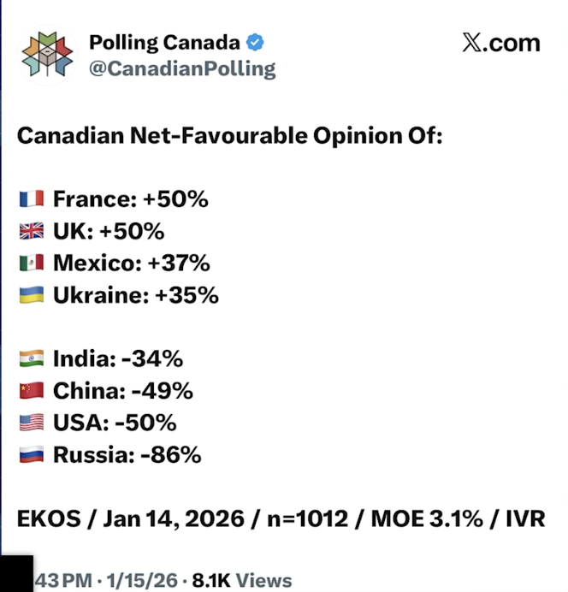Click the EKOS poll source line

click(x=281, y=518)
